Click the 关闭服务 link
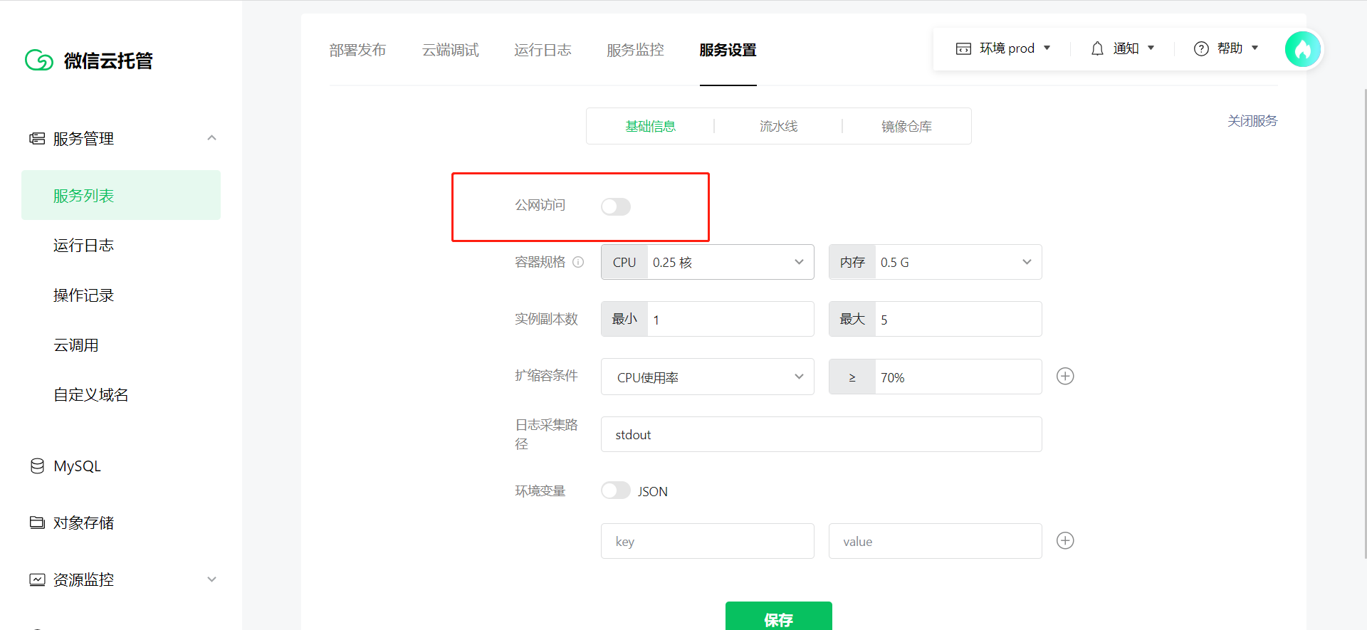This screenshot has width=1367, height=630. [1252, 121]
